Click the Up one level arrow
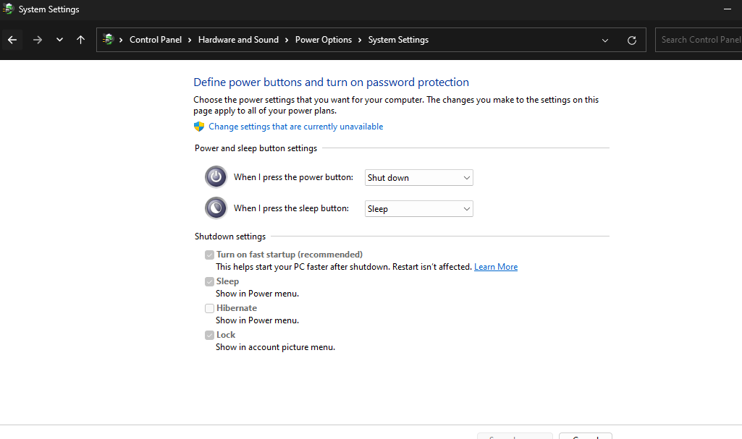 click(80, 40)
